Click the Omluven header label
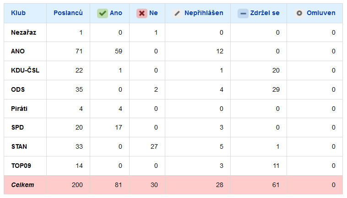This screenshot has height=198, width=347. coord(321,13)
